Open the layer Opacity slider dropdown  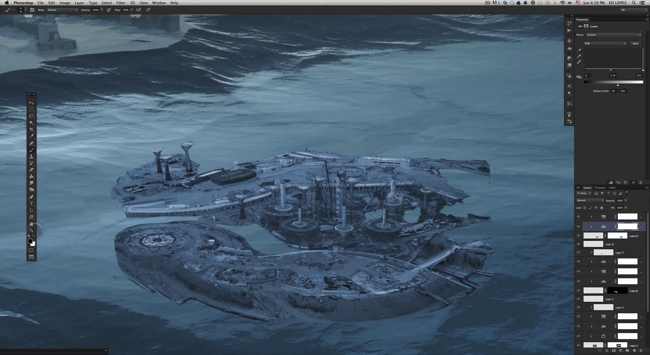(626, 201)
